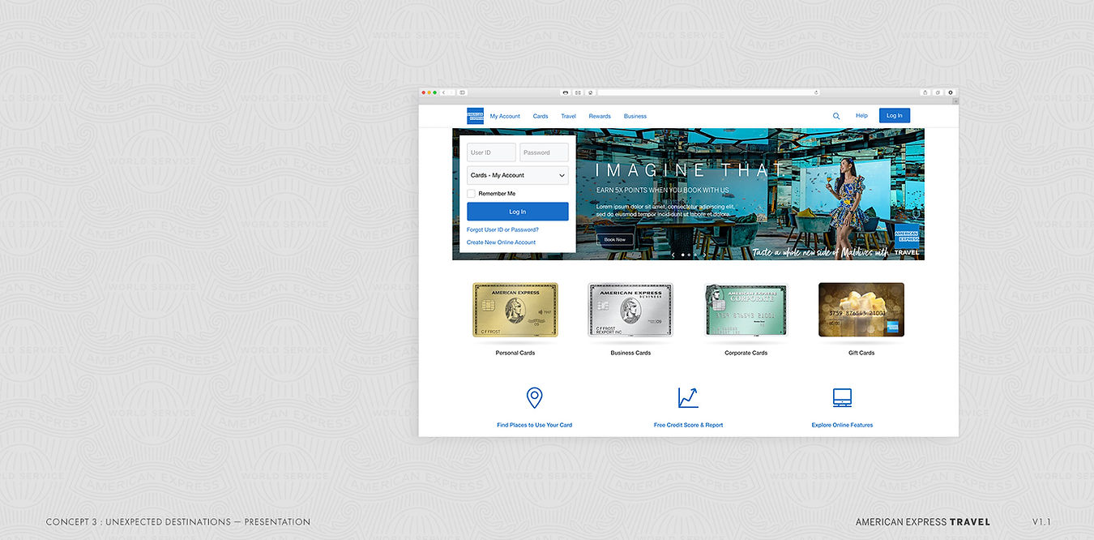Click the computer monitor online features icon

tap(842, 397)
